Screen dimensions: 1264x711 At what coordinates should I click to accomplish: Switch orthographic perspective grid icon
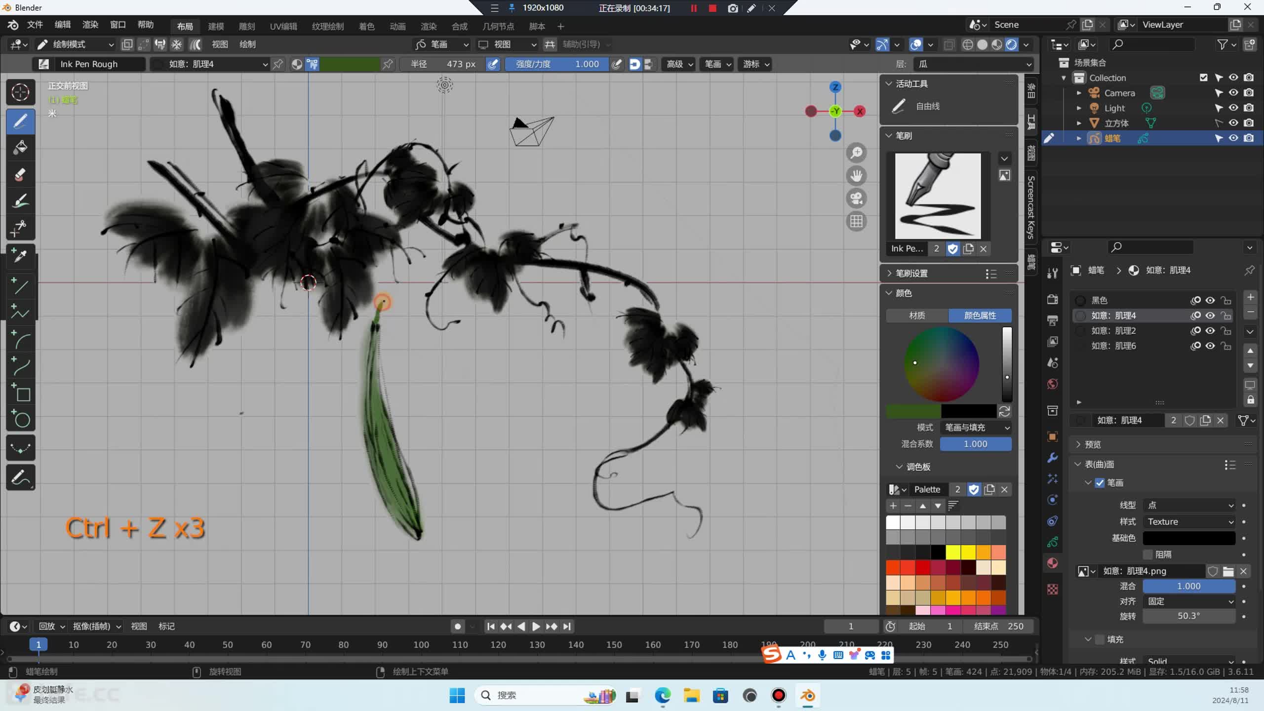856,221
